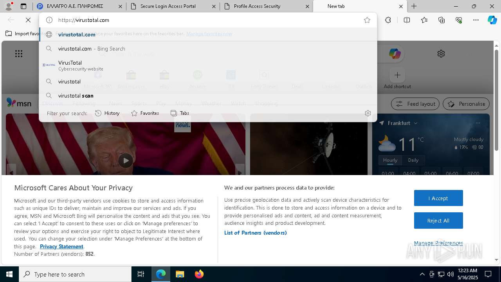Open a new tab with plus button
Viewport: 501px width, 282px height.
414,6
